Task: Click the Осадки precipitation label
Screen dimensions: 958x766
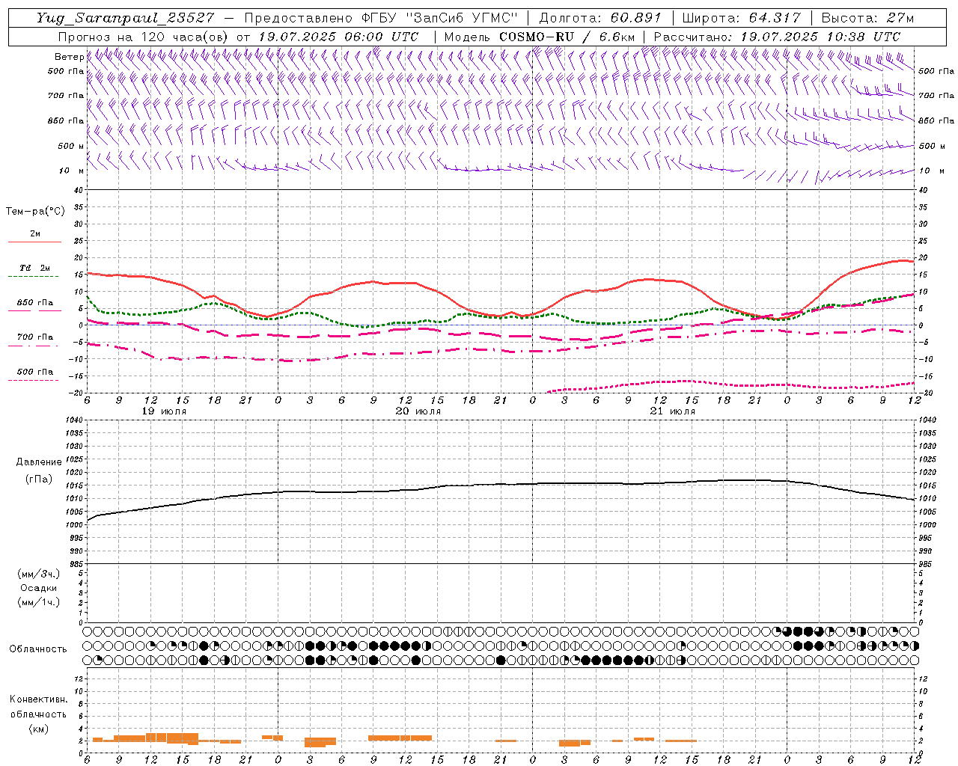Action: [x=39, y=588]
